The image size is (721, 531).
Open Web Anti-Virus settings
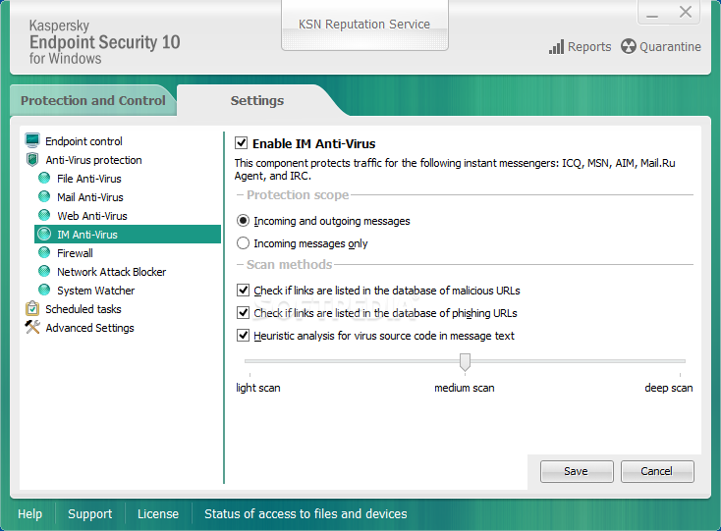pyautogui.click(x=92, y=216)
